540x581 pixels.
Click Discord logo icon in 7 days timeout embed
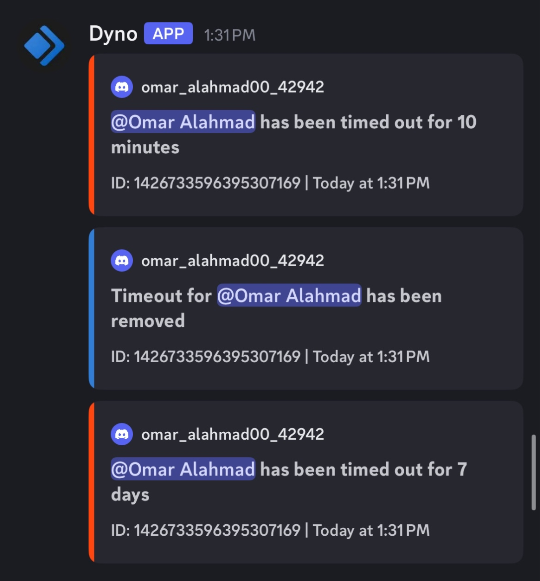[122, 434]
